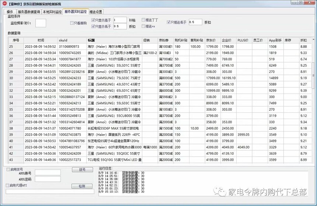Screen dimensions: 317x206
Task: Select the 服务器实时监控 tab
Action: [76, 12]
